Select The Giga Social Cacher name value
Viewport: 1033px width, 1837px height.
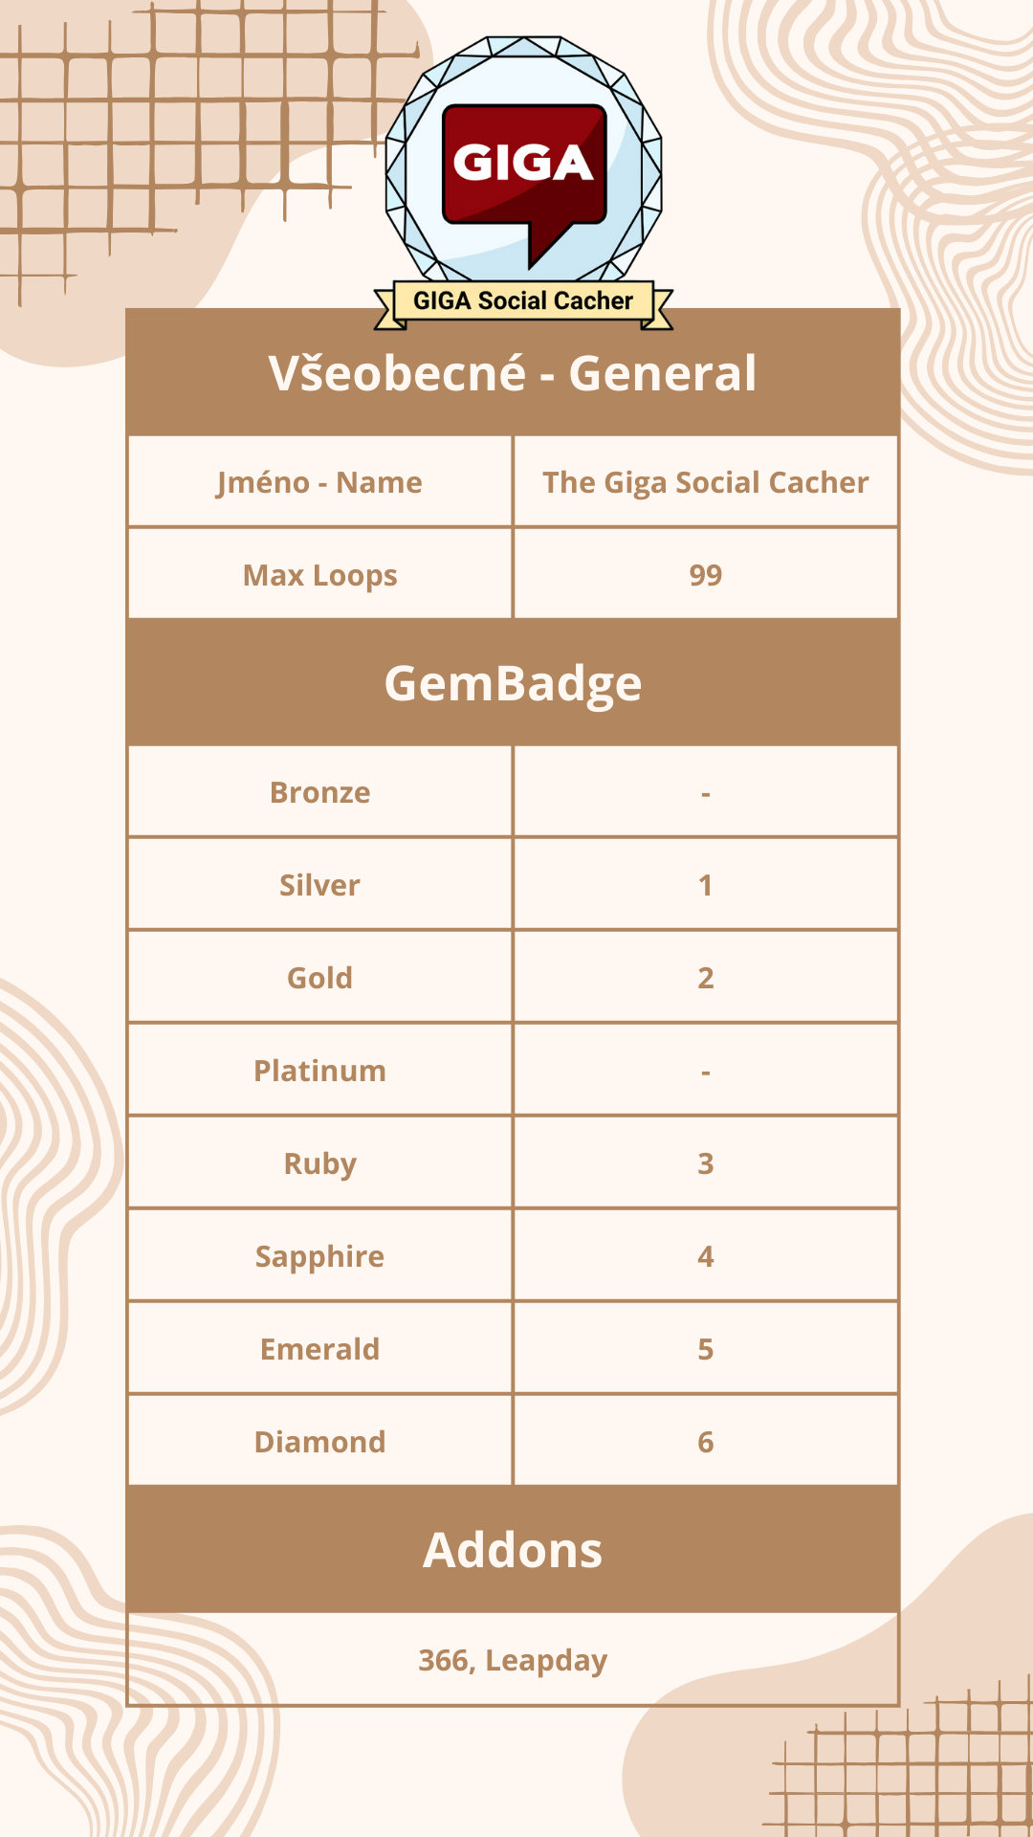pyautogui.click(x=705, y=482)
